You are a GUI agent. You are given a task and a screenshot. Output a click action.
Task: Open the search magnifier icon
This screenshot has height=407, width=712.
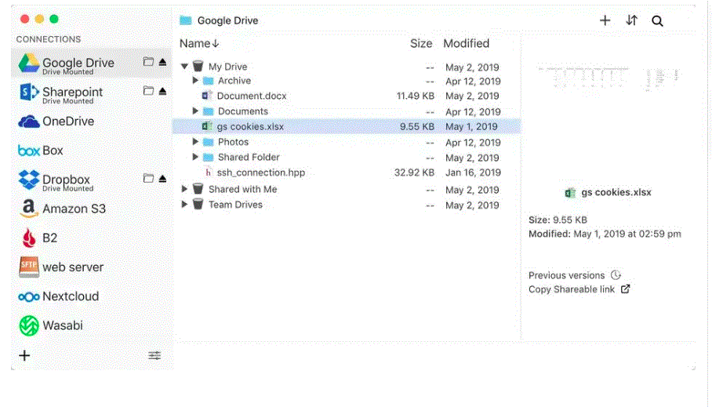coord(657,21)
